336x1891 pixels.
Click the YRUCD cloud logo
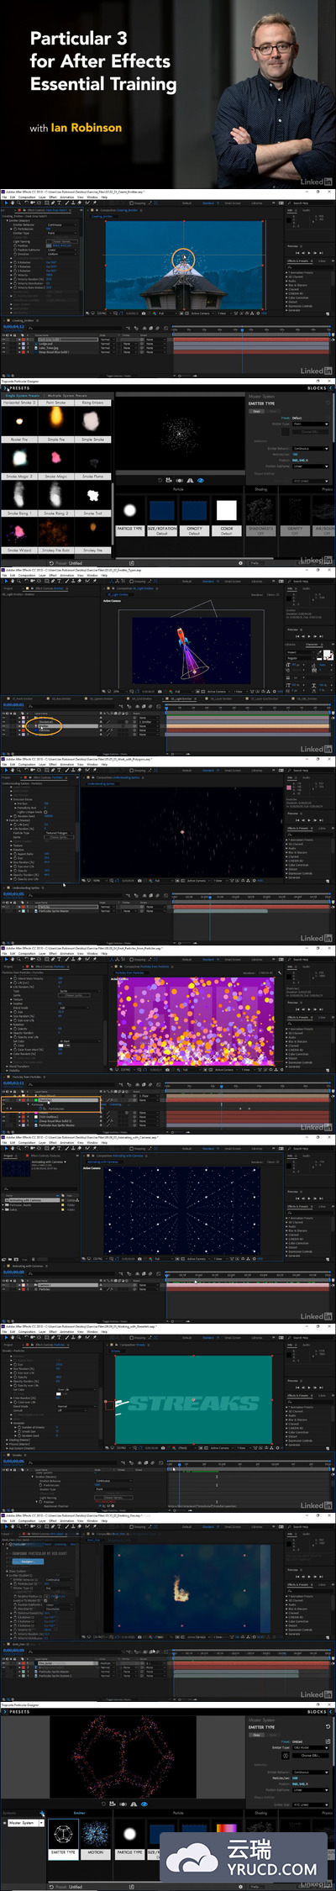click(x=190, y=1858)
